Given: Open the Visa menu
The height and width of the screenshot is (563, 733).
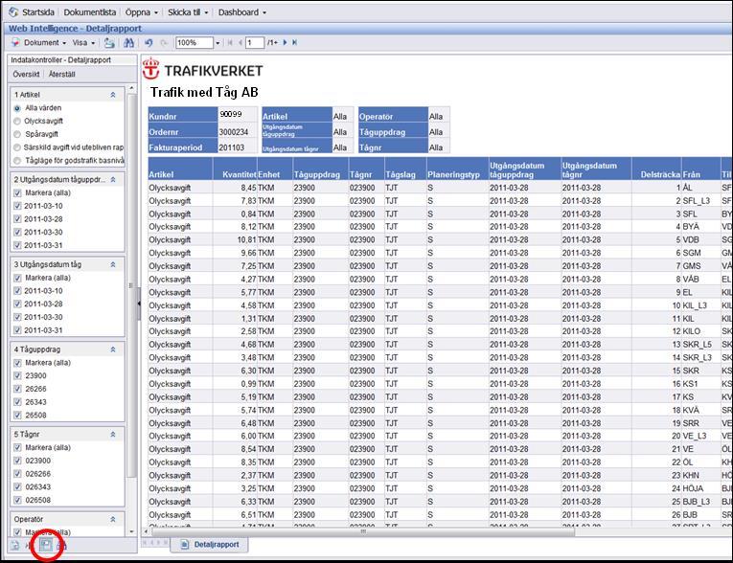Looking at the screenshot, I should 83,42.
